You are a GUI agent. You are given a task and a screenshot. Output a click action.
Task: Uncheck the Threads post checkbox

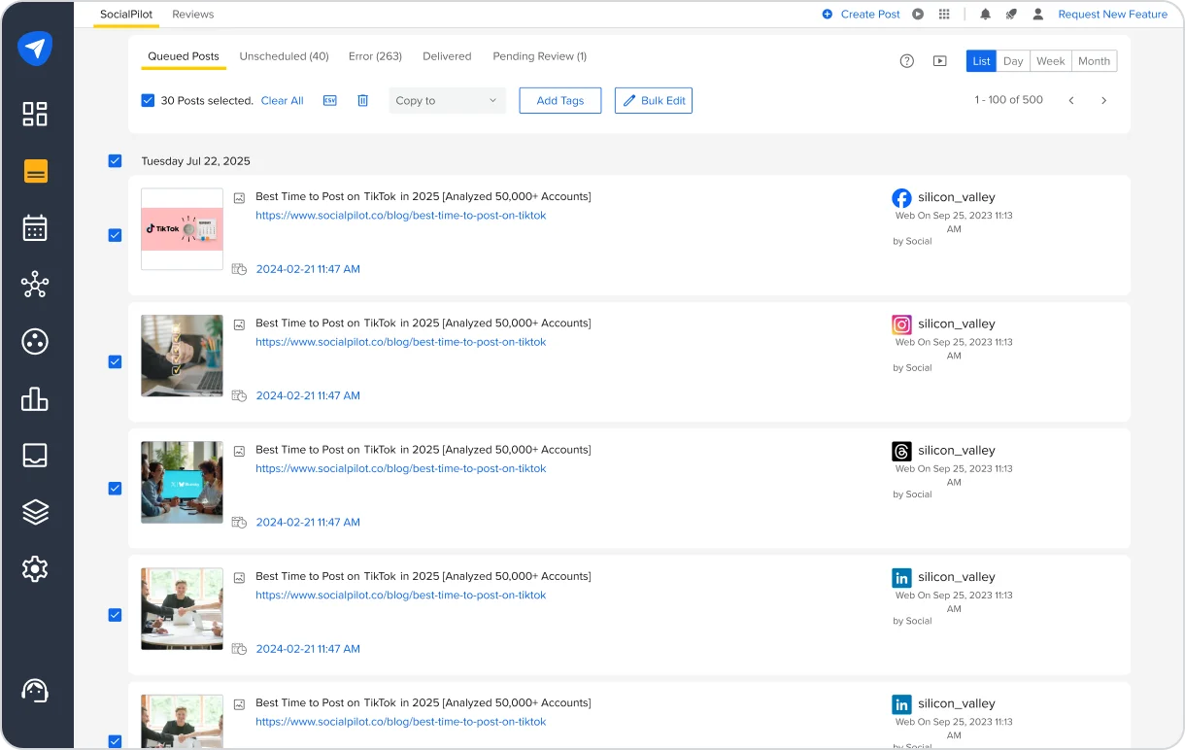pos(115,488)
